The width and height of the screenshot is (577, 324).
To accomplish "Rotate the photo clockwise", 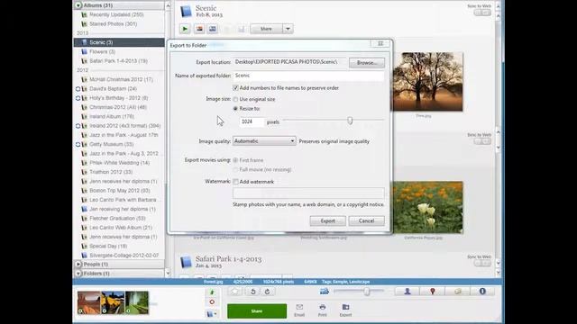I will 267,292.
